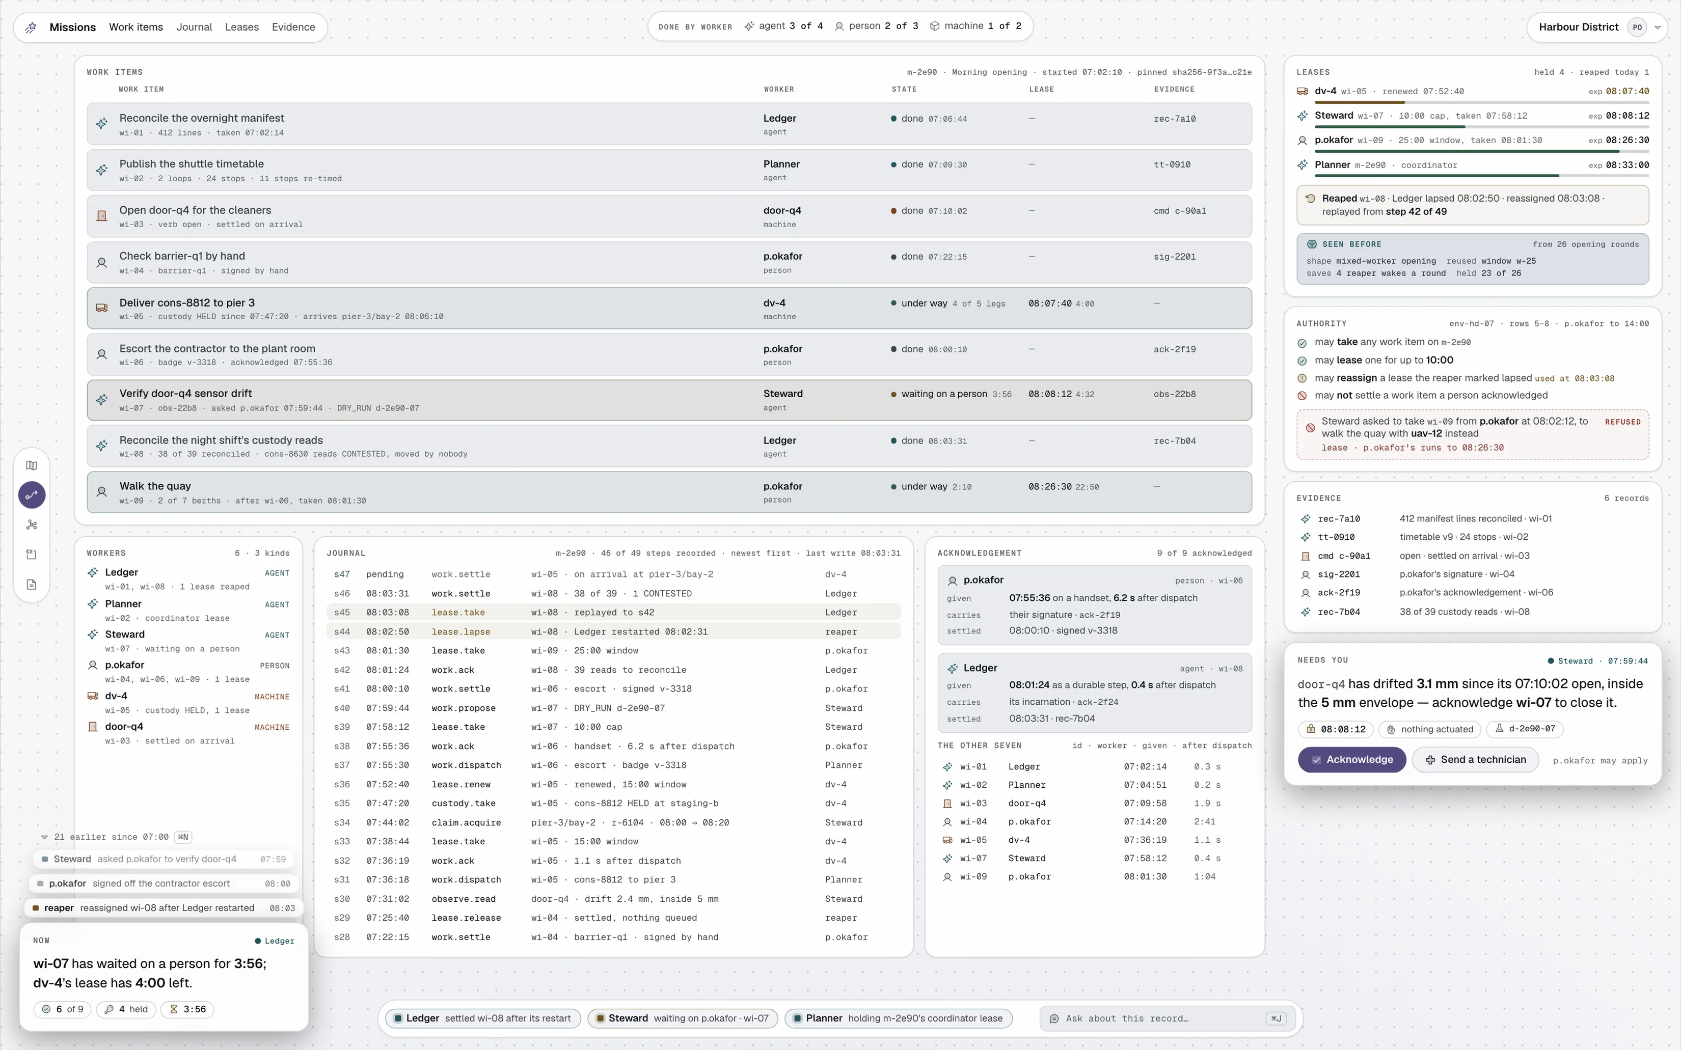Click the Reaped notice refresh icon
This screenshot has height=1050, width=1681.
pos(1310,199)
